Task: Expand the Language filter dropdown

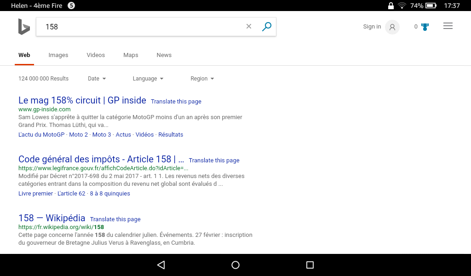Action: [148, 78]
